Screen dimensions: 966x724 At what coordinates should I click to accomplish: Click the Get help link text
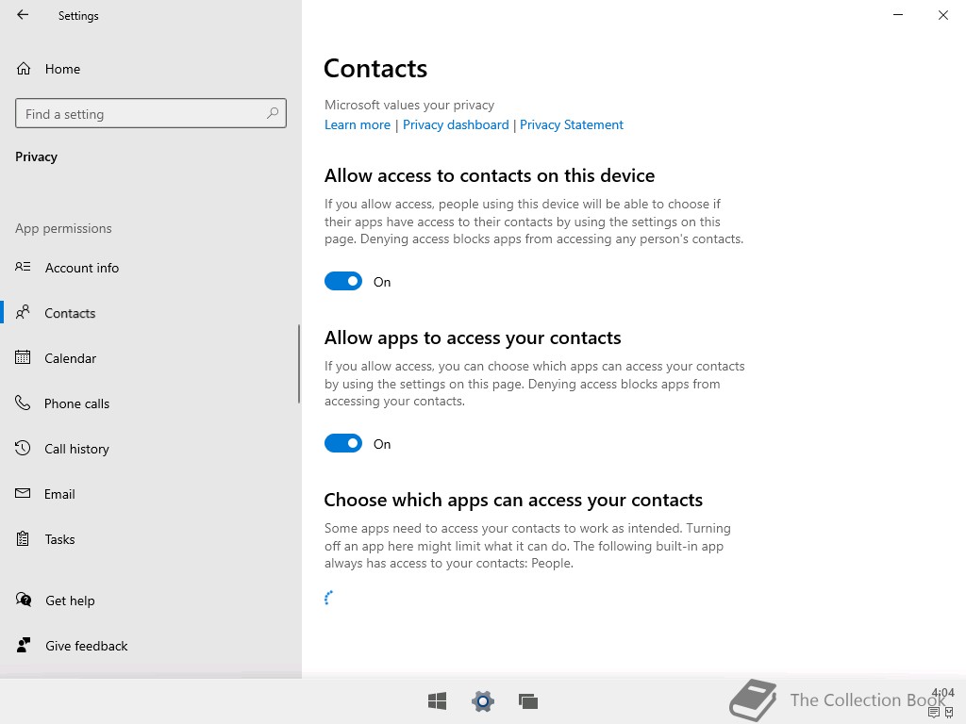click(x=70, y=601)
